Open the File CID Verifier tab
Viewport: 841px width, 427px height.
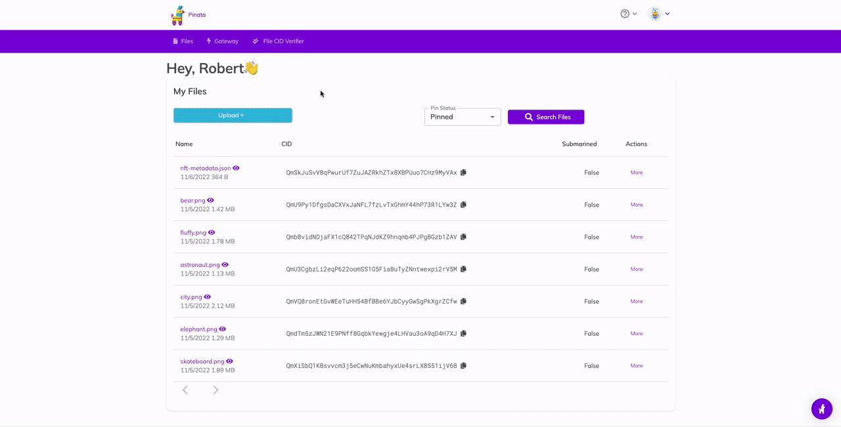[x=278, y=41]
